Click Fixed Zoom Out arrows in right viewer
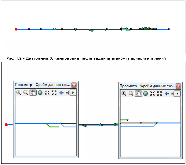This screenshot has width=186, height=165. point(159,94)
